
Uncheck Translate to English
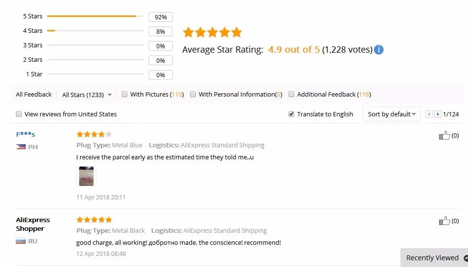[291, 114]
